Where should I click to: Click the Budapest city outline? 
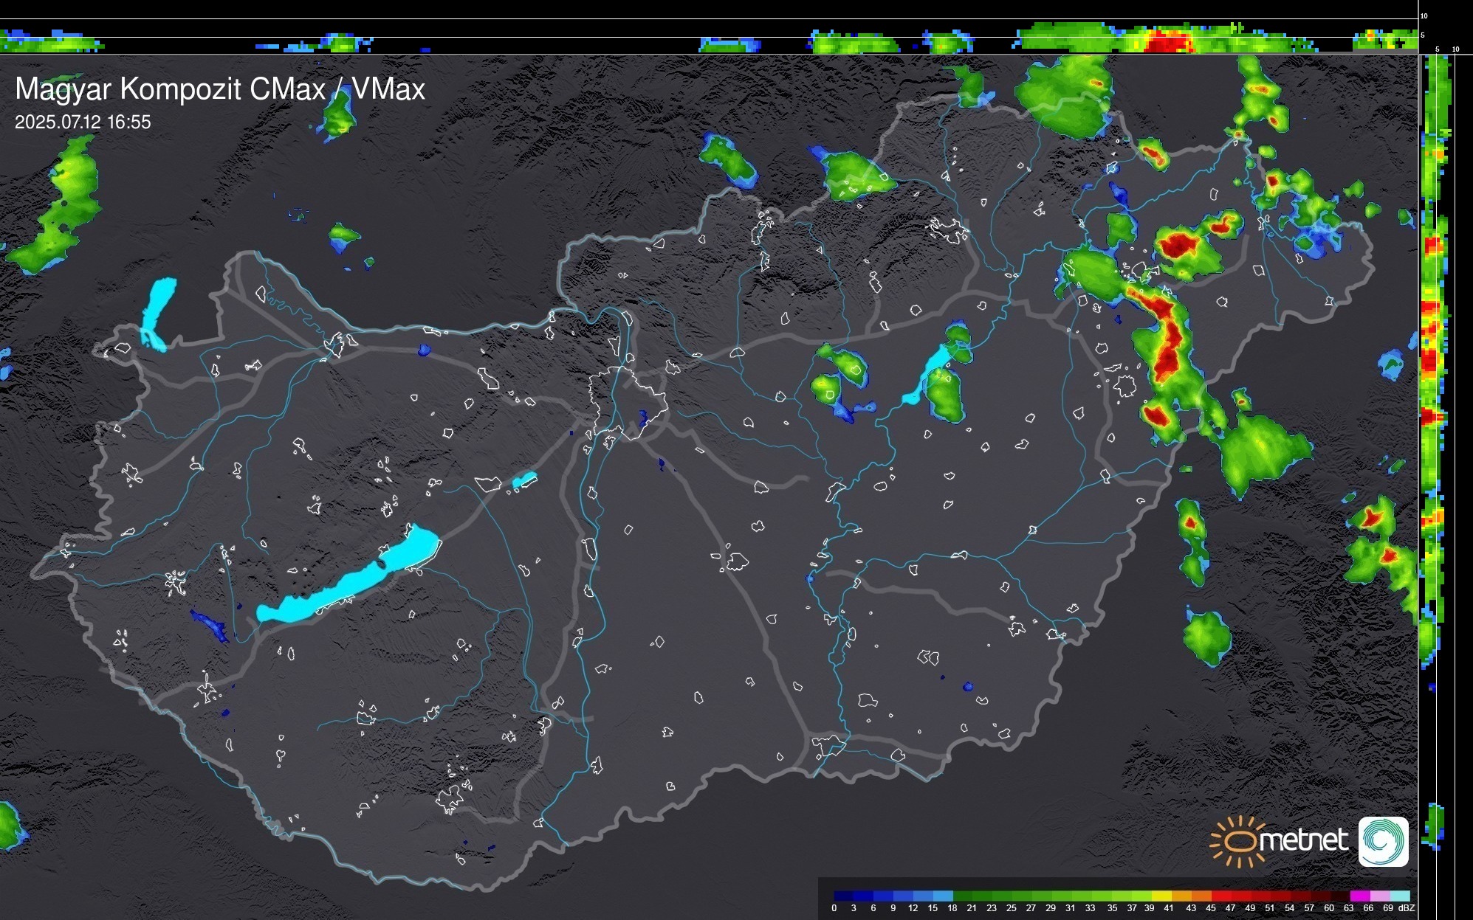point(628,402)
